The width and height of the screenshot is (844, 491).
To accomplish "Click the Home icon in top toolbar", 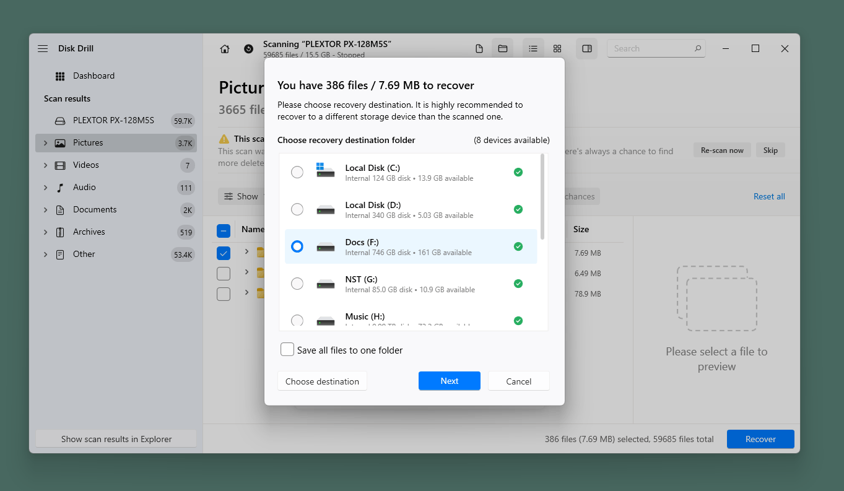I will click(225, 49).
